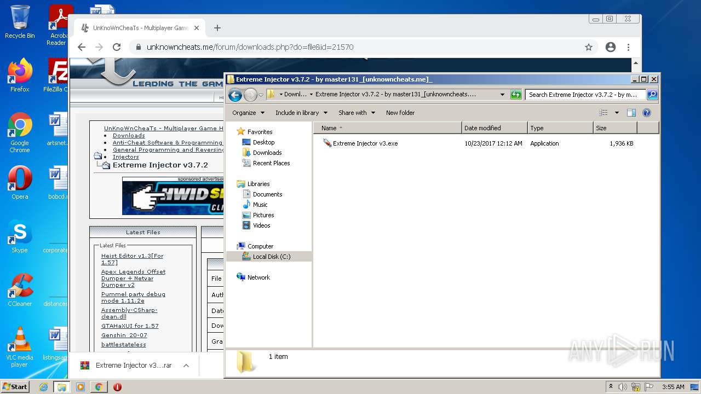
Task: Open the Pictures library
Action: tap(263, 215)
